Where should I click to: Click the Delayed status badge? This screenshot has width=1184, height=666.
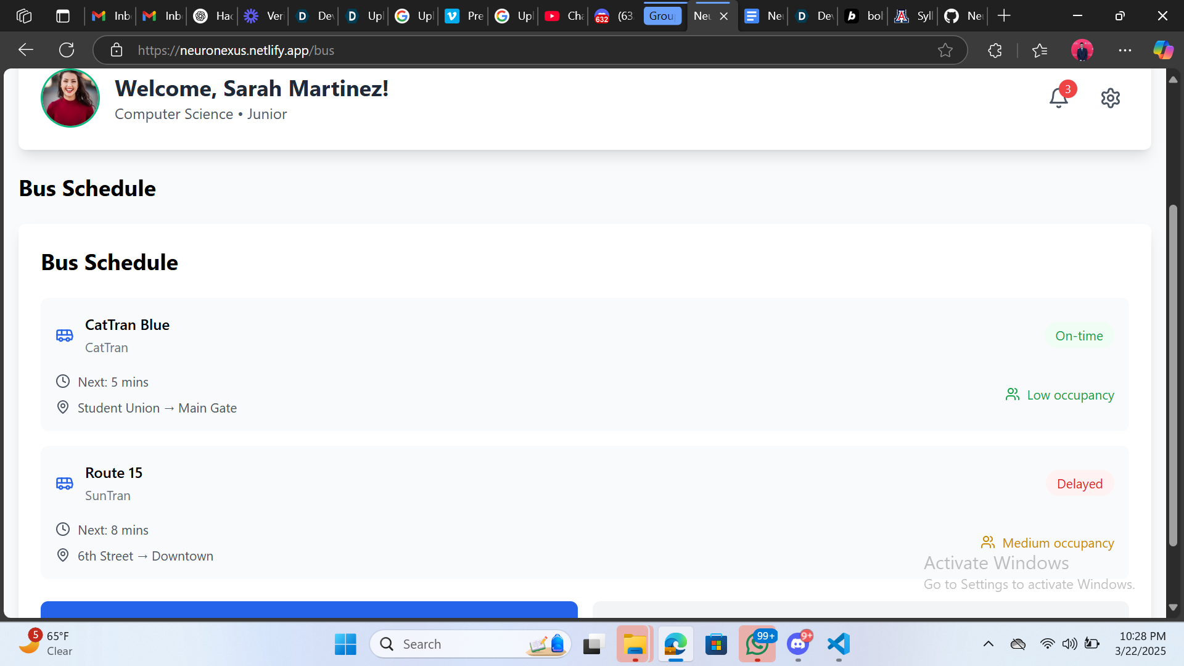point(1079,484)
